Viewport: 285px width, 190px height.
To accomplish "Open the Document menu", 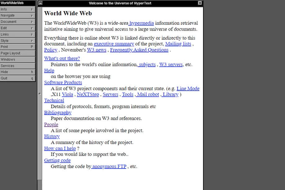I will (x=17, y=22).
